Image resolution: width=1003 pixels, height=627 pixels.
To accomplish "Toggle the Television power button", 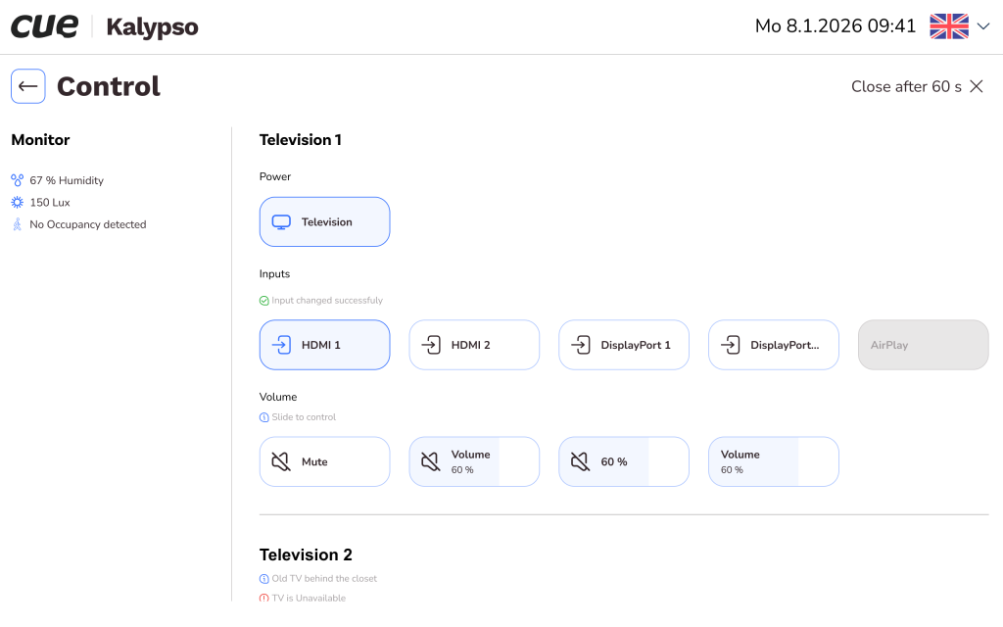I will [324, 221].
